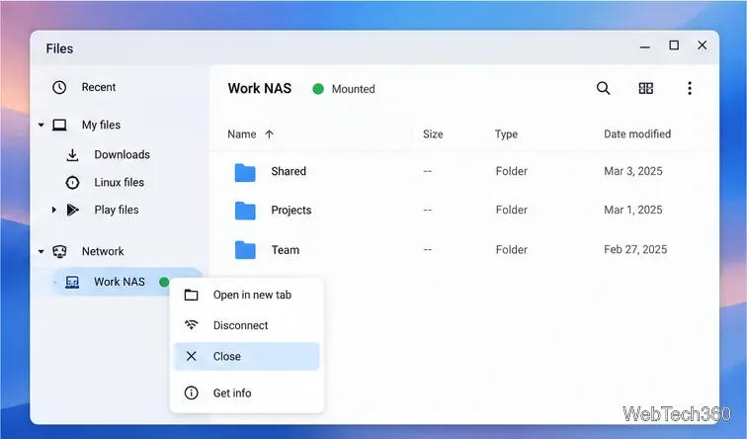Viewport: 747px width, 439px height.
Task: Click the Open in new tab icon
Action: 191,295
